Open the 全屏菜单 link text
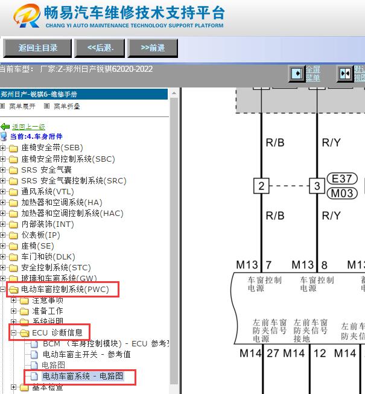365x394 pixels. click(313, 74)
